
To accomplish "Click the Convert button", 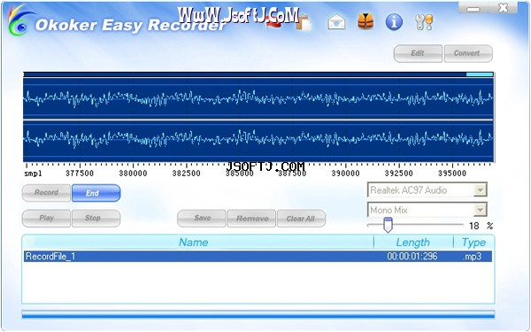I will point(468,53).
